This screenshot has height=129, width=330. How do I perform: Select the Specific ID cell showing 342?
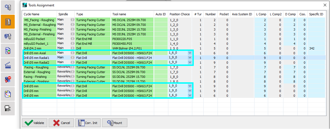pos(316,48)
